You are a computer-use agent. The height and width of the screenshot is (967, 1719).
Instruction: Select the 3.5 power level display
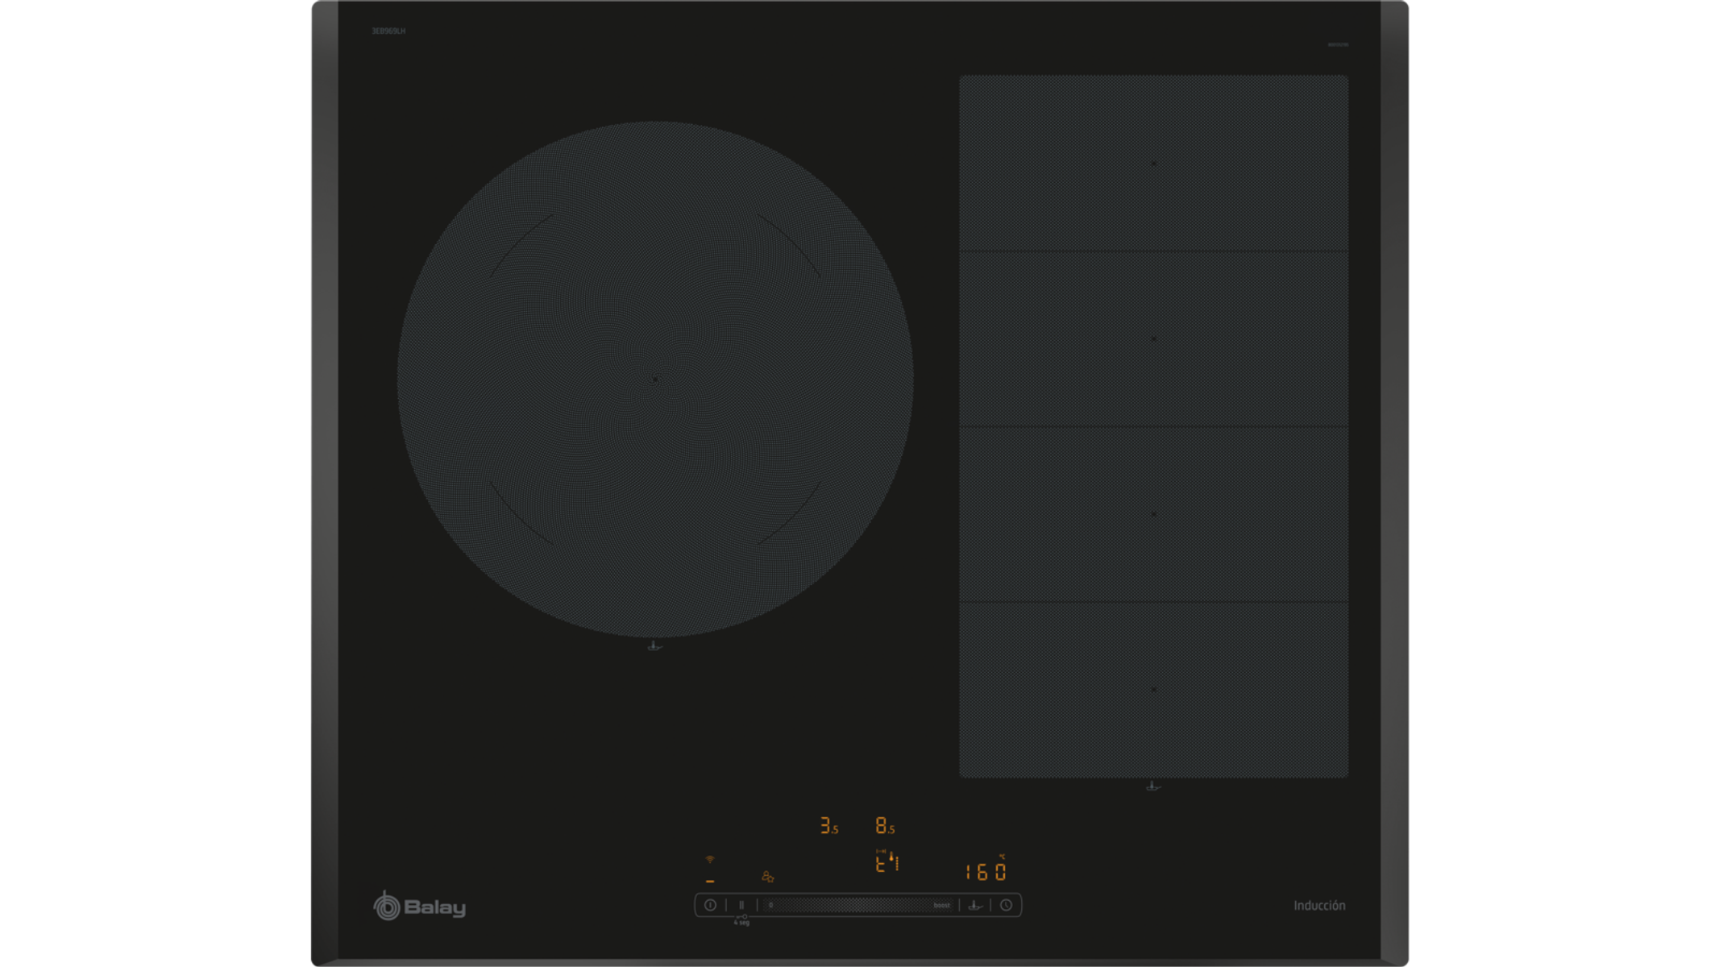coord(828,826)
